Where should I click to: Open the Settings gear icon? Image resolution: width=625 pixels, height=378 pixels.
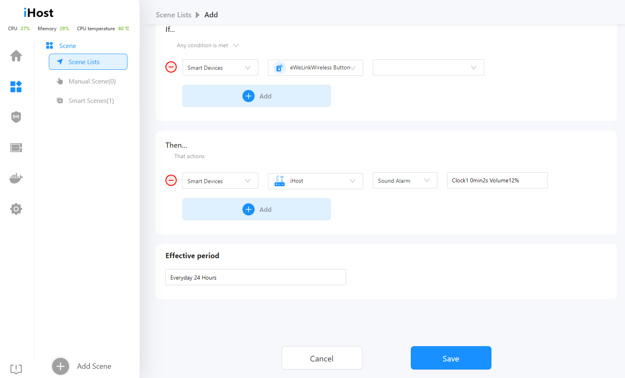click(16, 209)
